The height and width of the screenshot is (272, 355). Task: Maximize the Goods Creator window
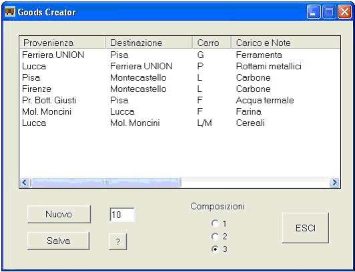[x=329, y=12]
